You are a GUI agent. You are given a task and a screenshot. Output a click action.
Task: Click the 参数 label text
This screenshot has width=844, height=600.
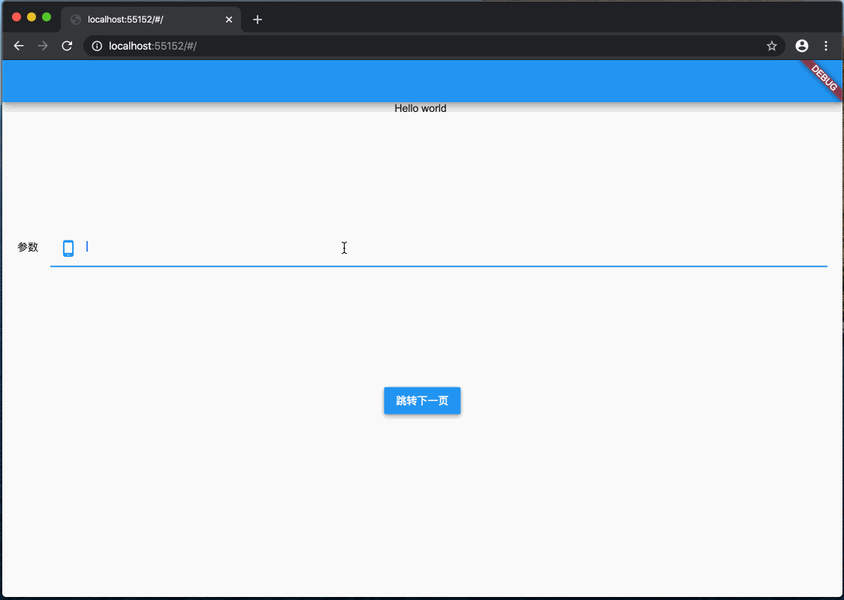(x=28, y=246)
